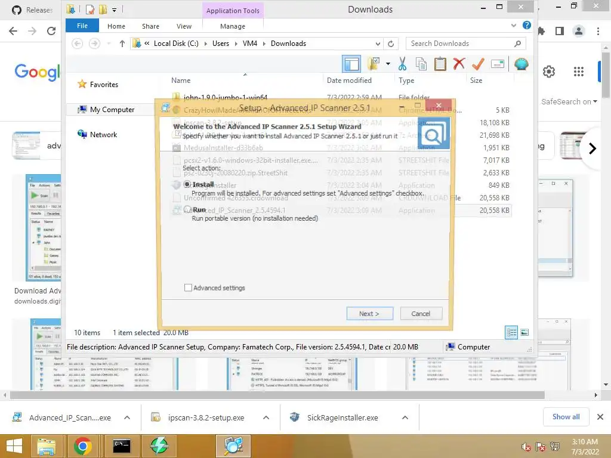Open Command Prompt from the taskbar
This screenshot has height=458, width=611.
coord(121,446)
